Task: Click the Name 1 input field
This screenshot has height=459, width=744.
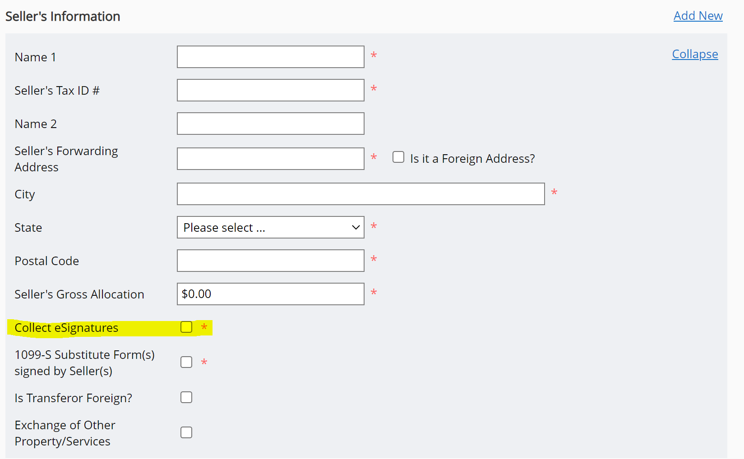Action: (270, 57)
